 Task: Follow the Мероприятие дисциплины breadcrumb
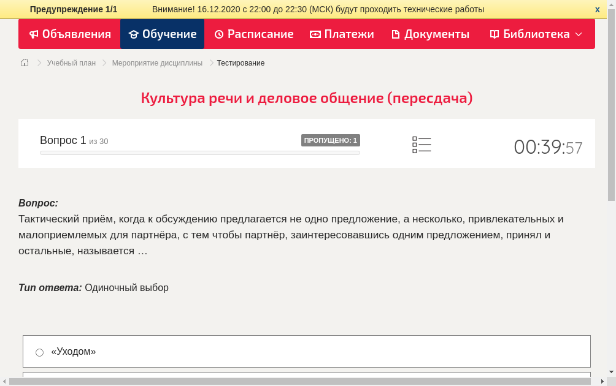click(157, 62)
